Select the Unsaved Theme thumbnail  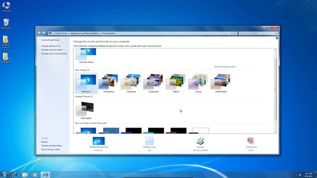coord(86,56)
